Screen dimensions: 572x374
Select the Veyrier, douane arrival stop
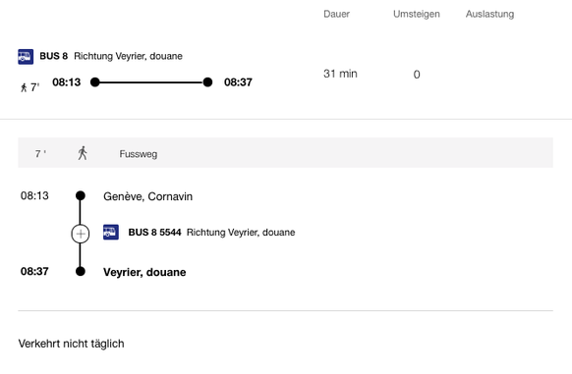pos(144,272)
